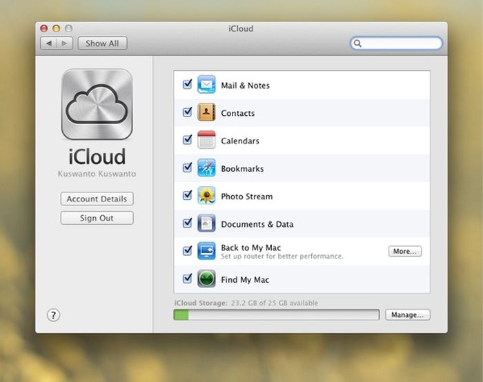Minimize window with the yellow button
Viewport: 483px width, 382px height.
click(x=56, y=28)
